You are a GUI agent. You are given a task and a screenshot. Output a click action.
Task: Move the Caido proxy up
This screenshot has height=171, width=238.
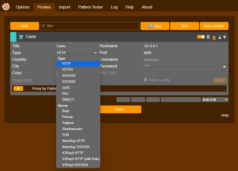point(220,37)
